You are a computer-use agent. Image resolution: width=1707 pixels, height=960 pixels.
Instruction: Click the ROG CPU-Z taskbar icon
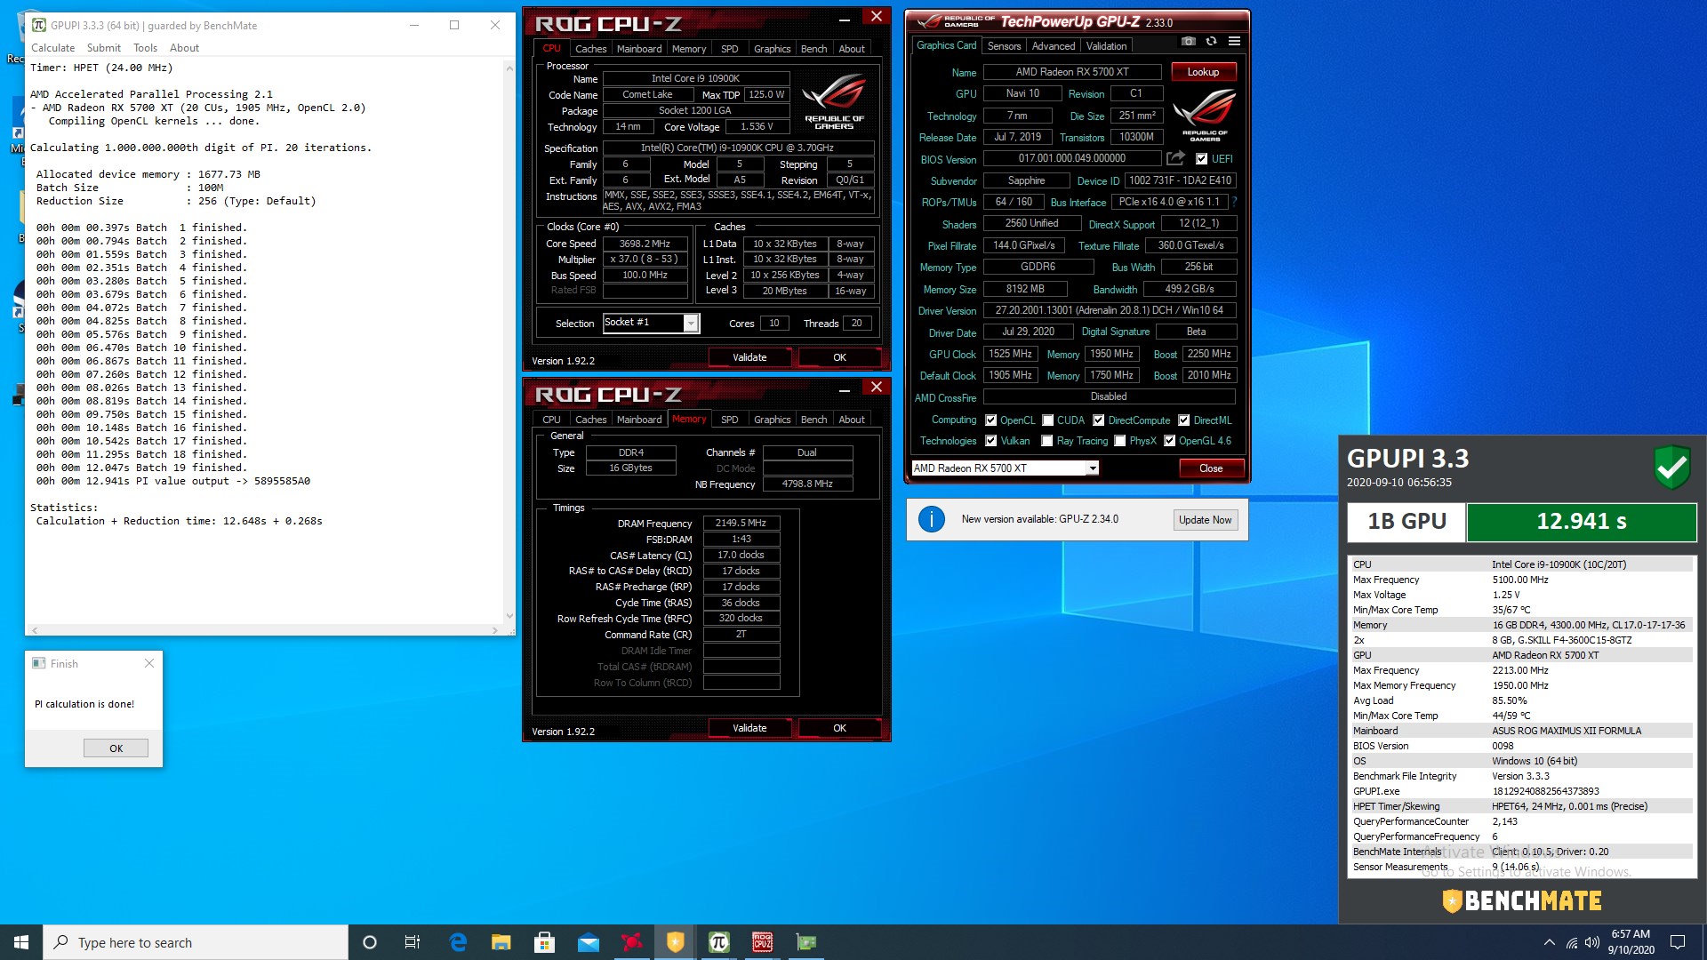point(763,942)
